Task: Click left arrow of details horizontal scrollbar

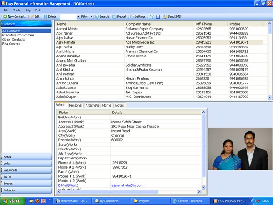Action: [x=59, y=192]
